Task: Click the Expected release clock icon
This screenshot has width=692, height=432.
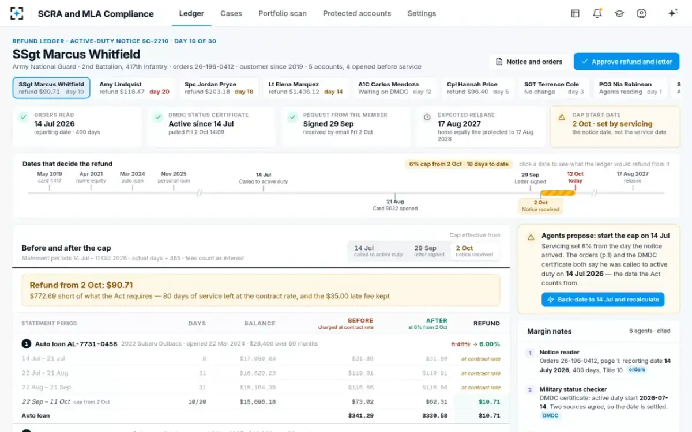Action: click(x=427, y=117)
